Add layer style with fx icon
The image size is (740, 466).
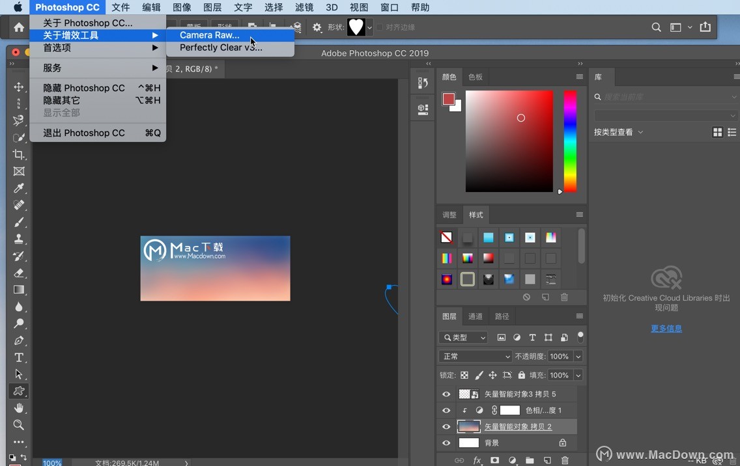click(x=477, y=460)
